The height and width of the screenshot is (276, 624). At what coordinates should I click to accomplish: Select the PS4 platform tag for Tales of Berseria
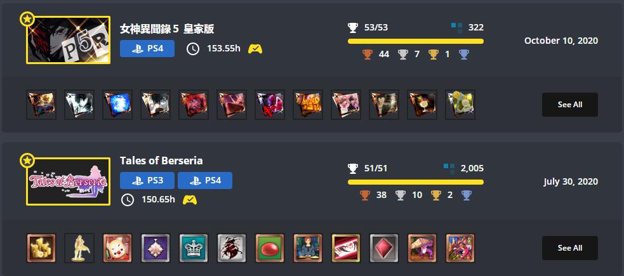click(x=205, y=181)
